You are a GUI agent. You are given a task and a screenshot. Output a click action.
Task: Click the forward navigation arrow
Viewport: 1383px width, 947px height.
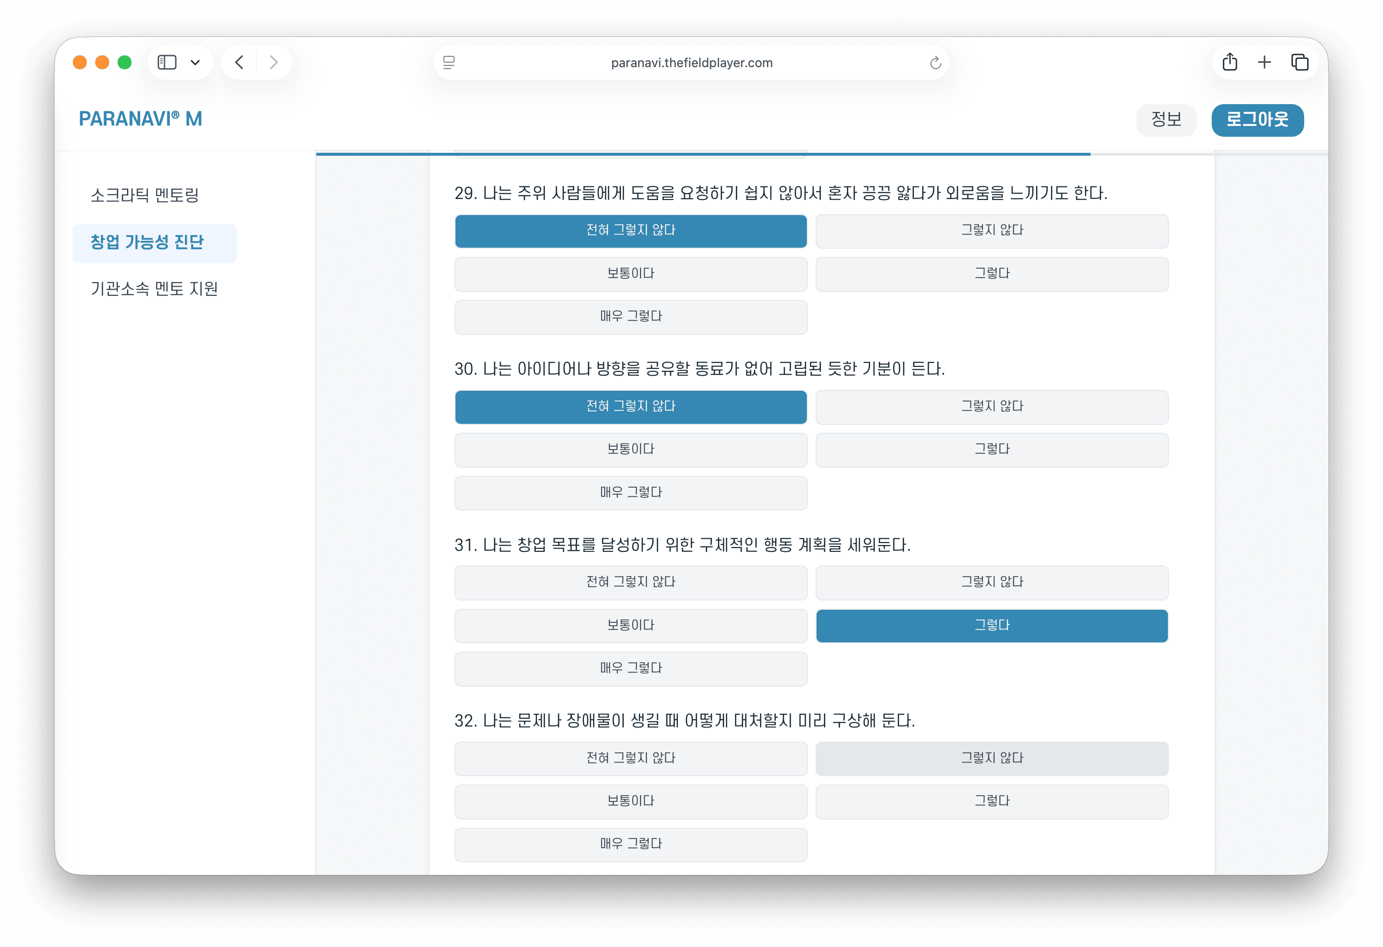273,62
